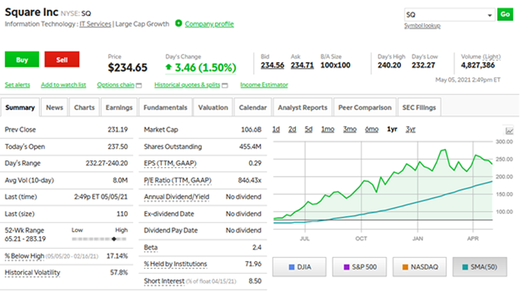Viewport: 520px width, 296px height.
Task: Click the popup icon after Historical quotes & splits
Action: (x=225, y=86)
